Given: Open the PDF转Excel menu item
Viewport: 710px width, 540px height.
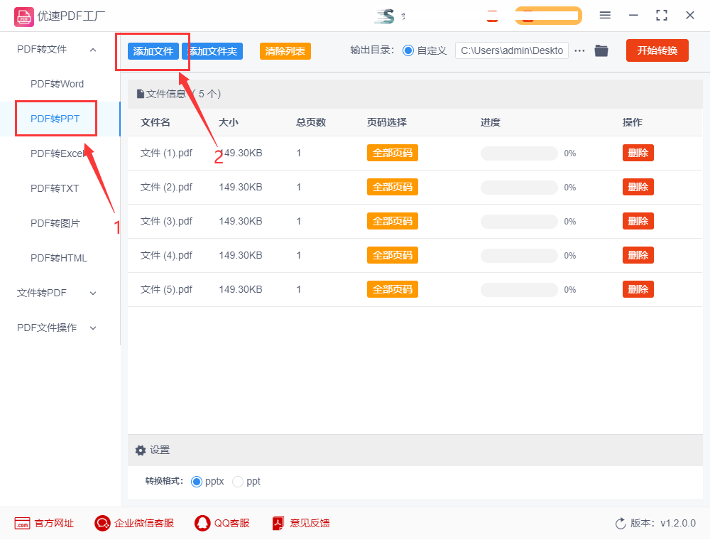Looking at the screenshot, I should (58, 153).
